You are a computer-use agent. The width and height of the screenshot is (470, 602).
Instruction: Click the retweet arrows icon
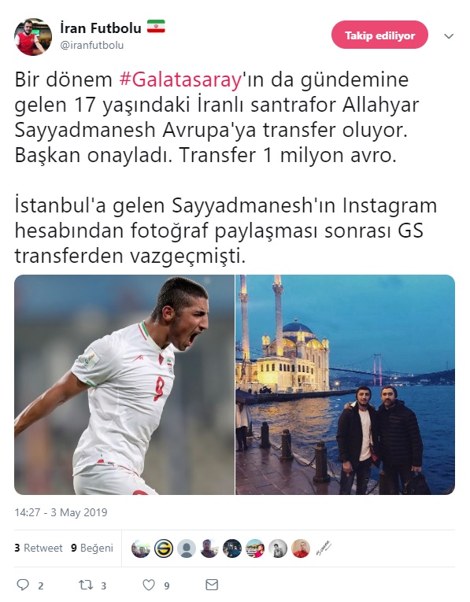[x=86, y=585]
